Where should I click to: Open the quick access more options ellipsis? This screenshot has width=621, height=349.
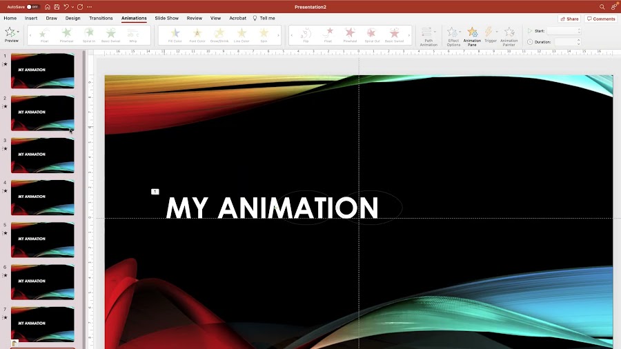[90, 7]
